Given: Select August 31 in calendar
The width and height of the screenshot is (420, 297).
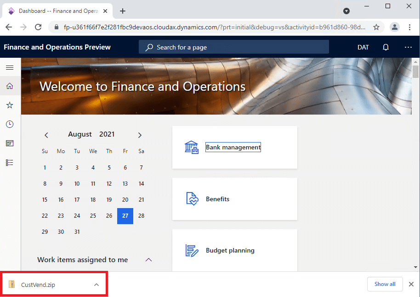Looking at the screenshot, I should coord(77,232).
